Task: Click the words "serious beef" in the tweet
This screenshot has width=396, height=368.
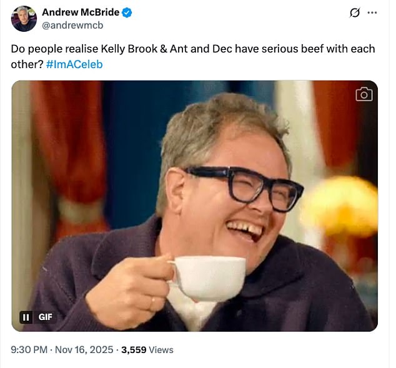Action: [x=286, y=49]
